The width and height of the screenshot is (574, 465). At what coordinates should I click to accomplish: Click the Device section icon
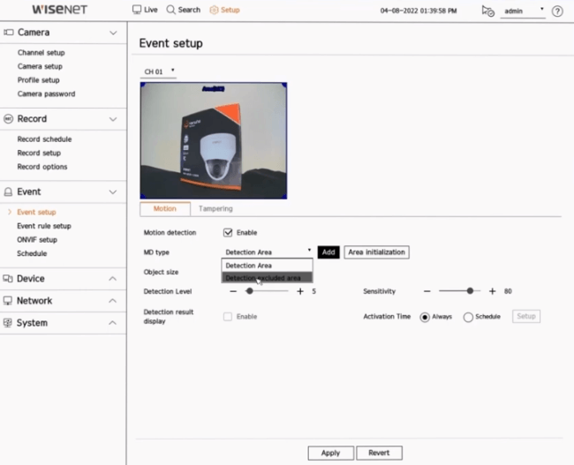point(8,279)
